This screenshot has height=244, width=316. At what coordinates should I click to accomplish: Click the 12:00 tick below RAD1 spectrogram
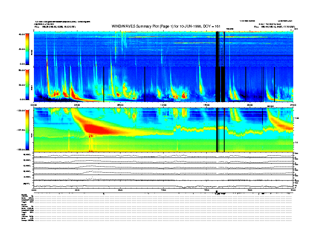(x=164, y=105)
